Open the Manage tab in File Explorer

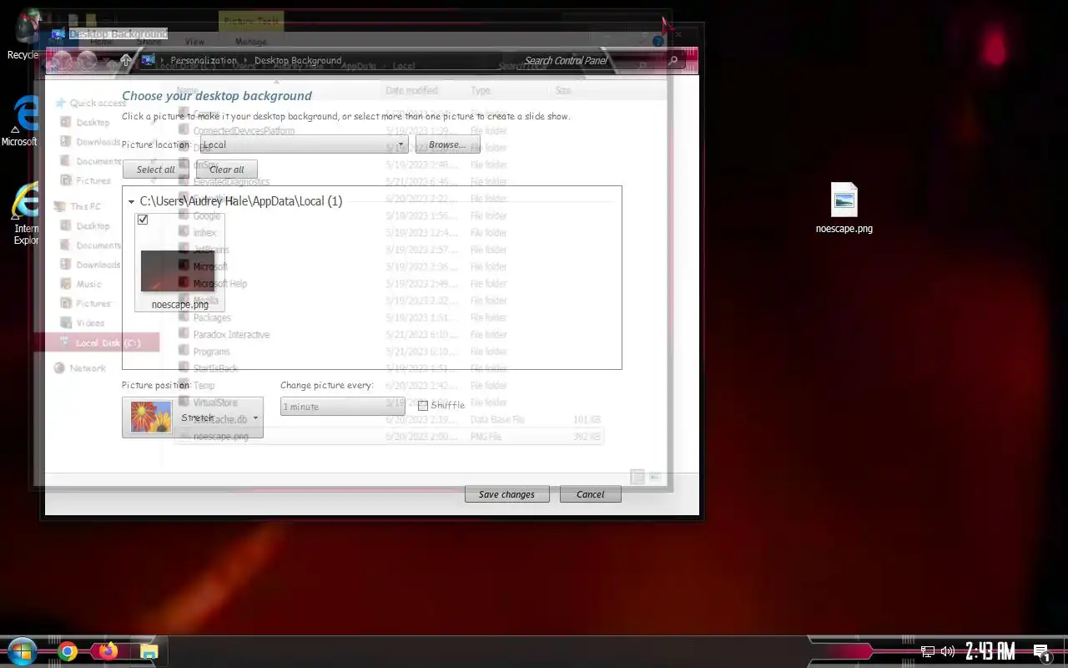[251, 42]
